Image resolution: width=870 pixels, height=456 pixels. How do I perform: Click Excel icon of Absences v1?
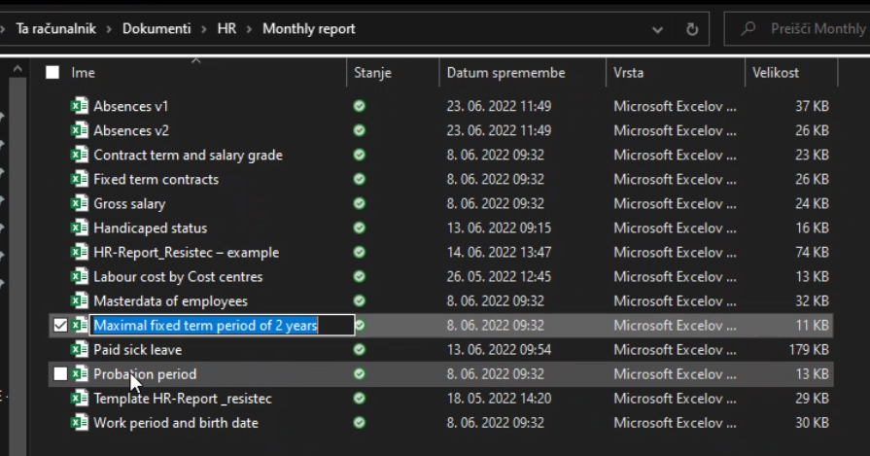pos(80,105)
